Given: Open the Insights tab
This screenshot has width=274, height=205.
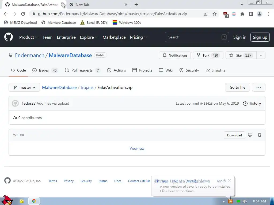Looking at the screenshot, I should [x=215, y=70].
